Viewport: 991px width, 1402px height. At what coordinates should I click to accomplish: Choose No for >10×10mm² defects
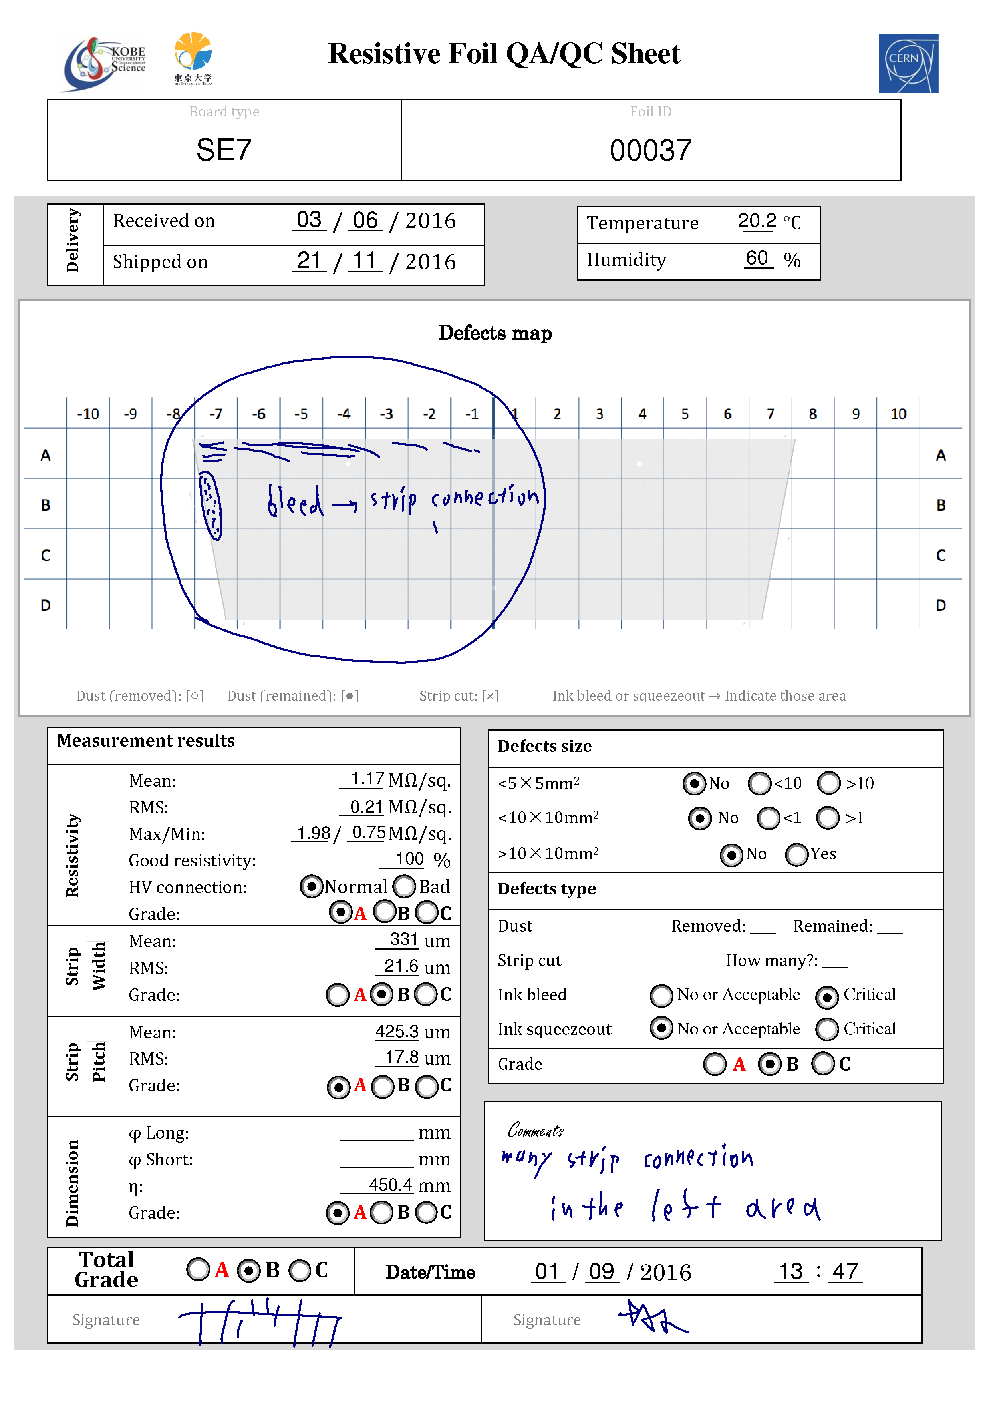732,855
